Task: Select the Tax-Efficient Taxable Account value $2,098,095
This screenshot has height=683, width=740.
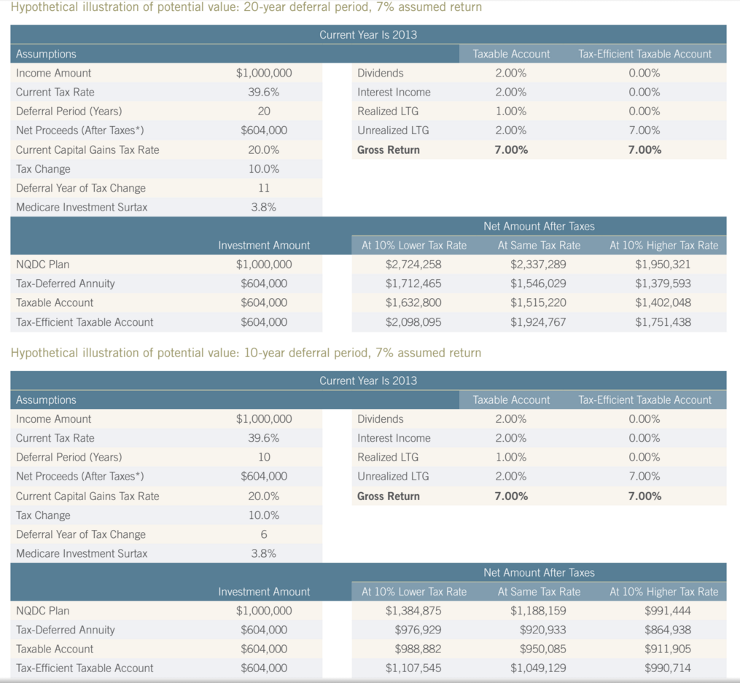Action: pos(413,322)
